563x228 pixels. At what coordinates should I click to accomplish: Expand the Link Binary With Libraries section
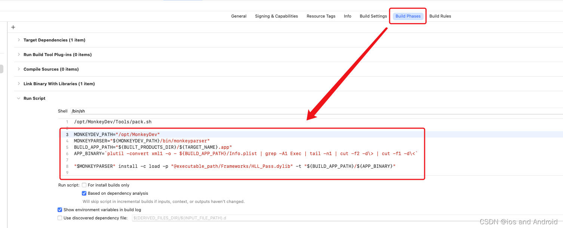(x=18, y=84)
